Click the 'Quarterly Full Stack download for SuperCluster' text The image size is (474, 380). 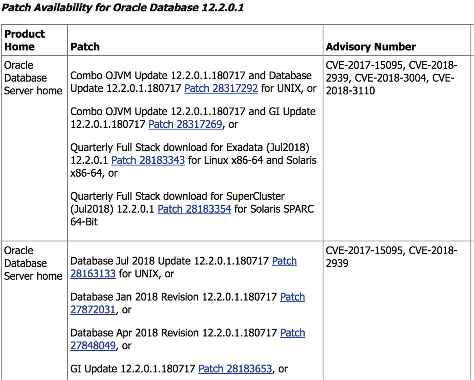coord(177,196)
